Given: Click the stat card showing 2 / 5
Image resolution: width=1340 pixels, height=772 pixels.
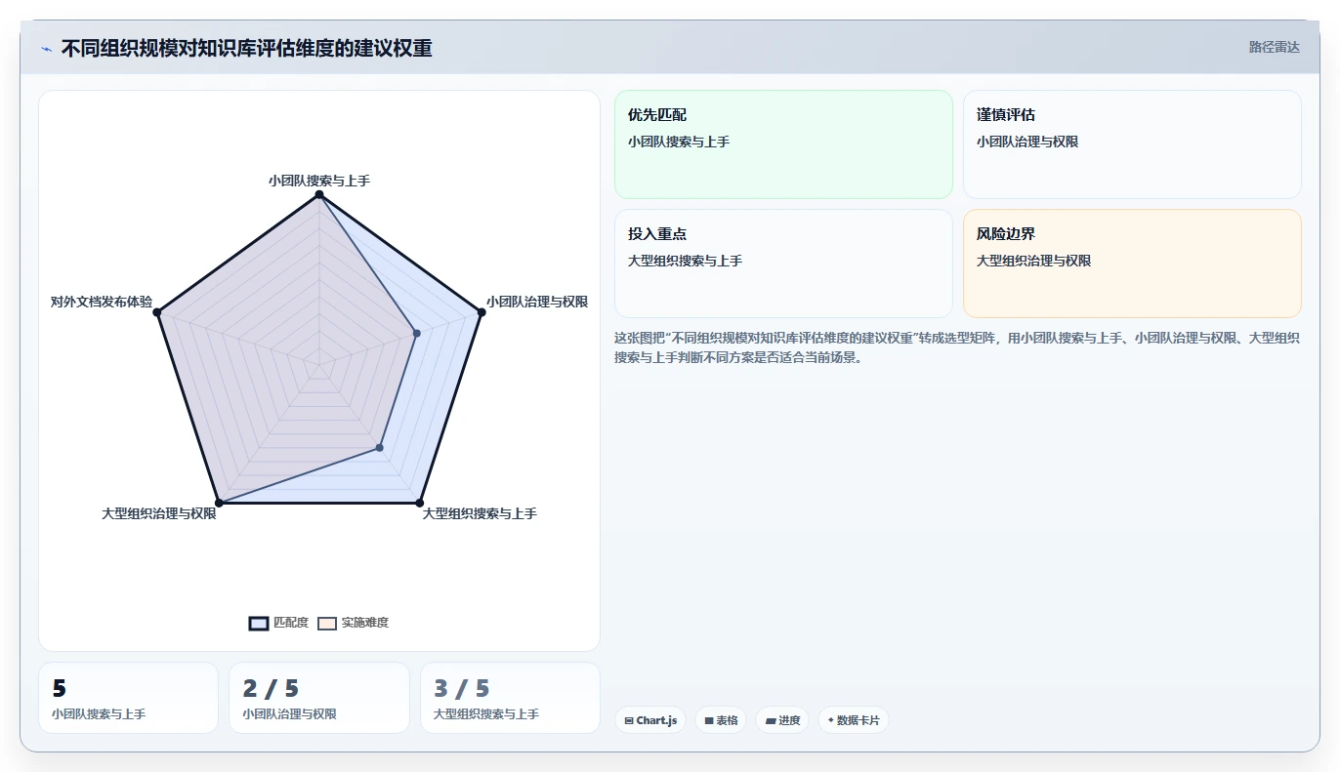Looking at the screenshot, I should pos(319,698).
